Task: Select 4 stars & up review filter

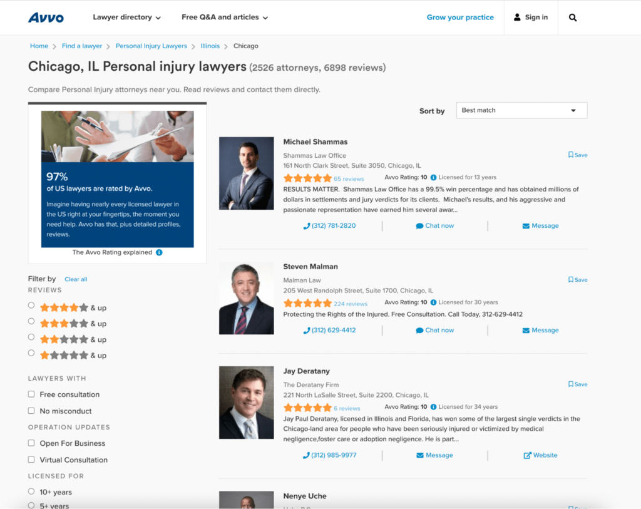Action: coord(31,306)
